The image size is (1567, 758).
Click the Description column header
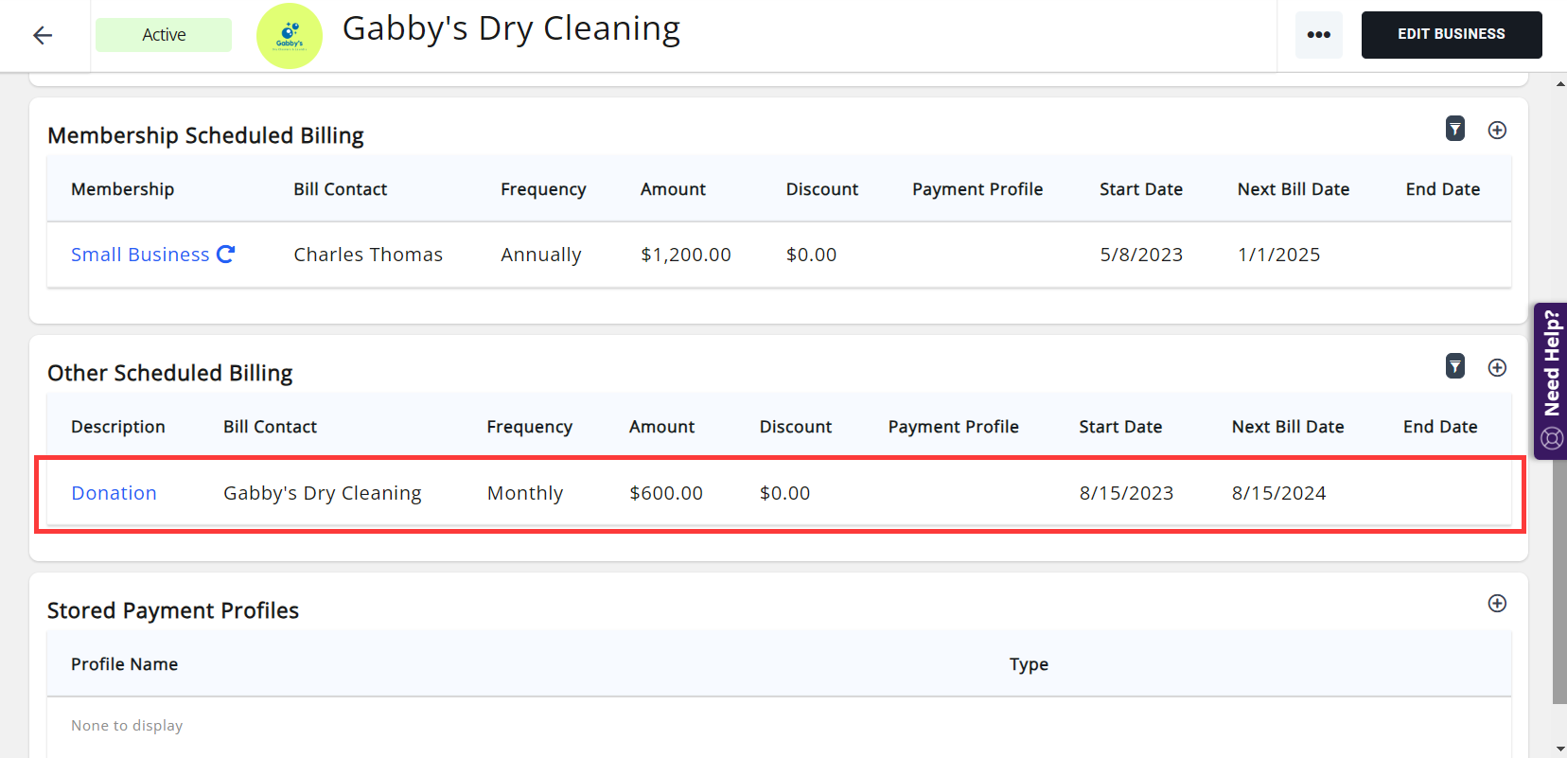[118, 427]
